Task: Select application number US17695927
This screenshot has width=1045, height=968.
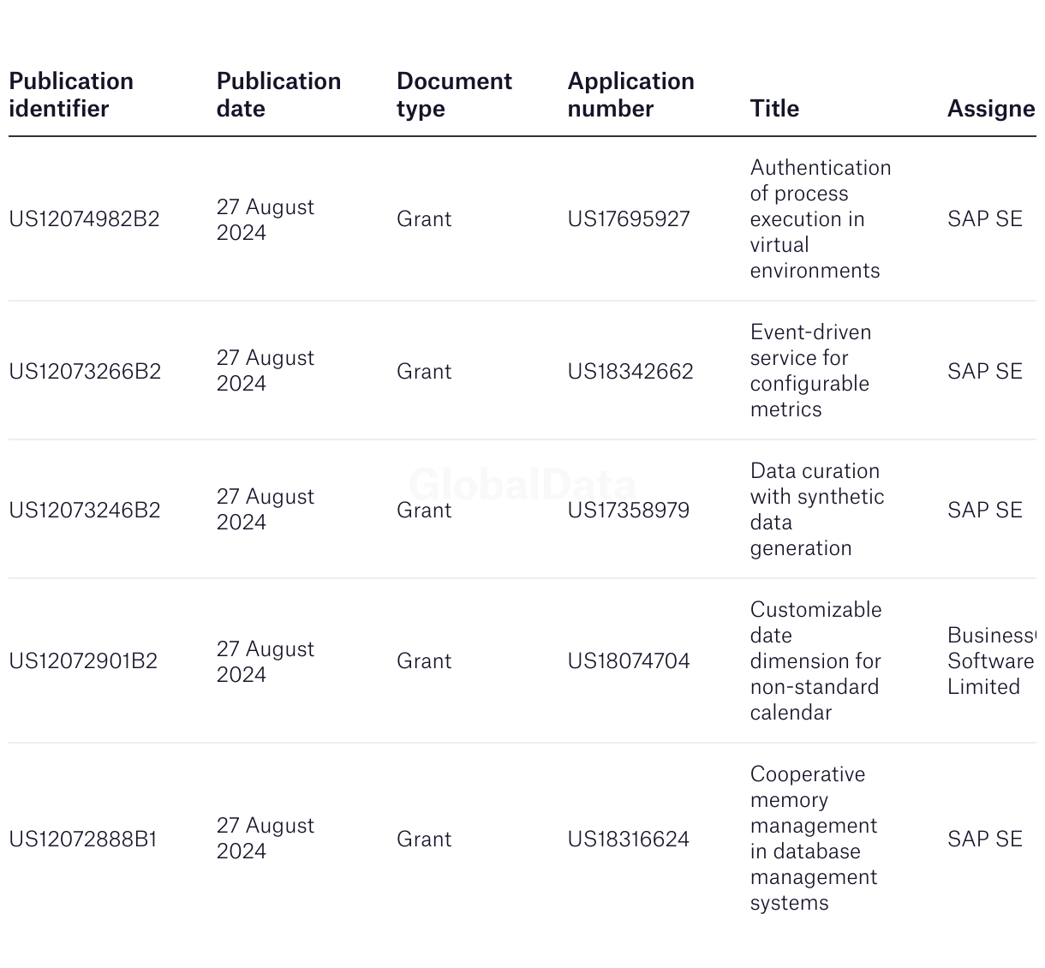Action: pos(629,218)
